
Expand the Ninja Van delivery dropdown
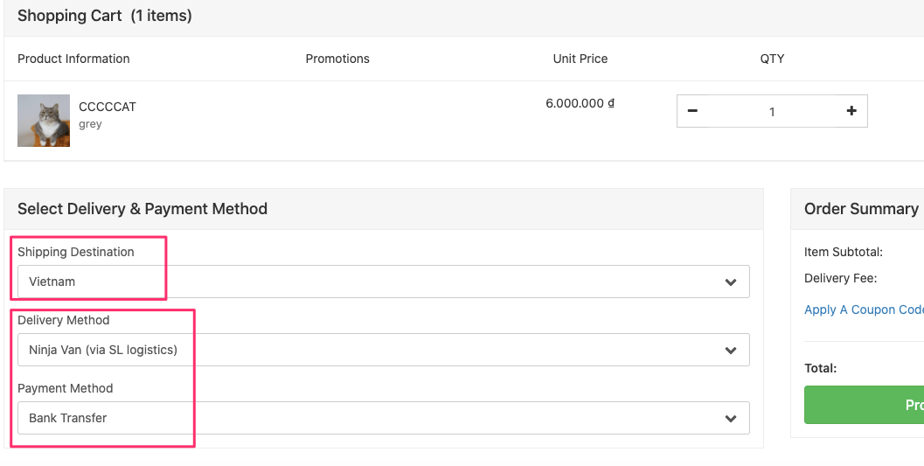(383, 350)
